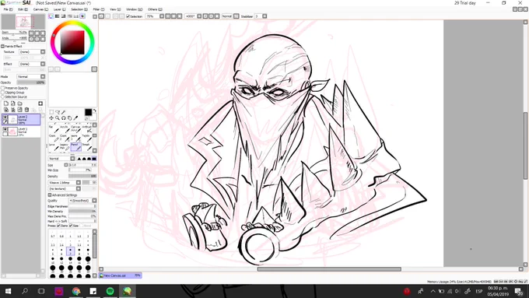Click the Undo button in toolbar
529x298 pixels.
101,16
